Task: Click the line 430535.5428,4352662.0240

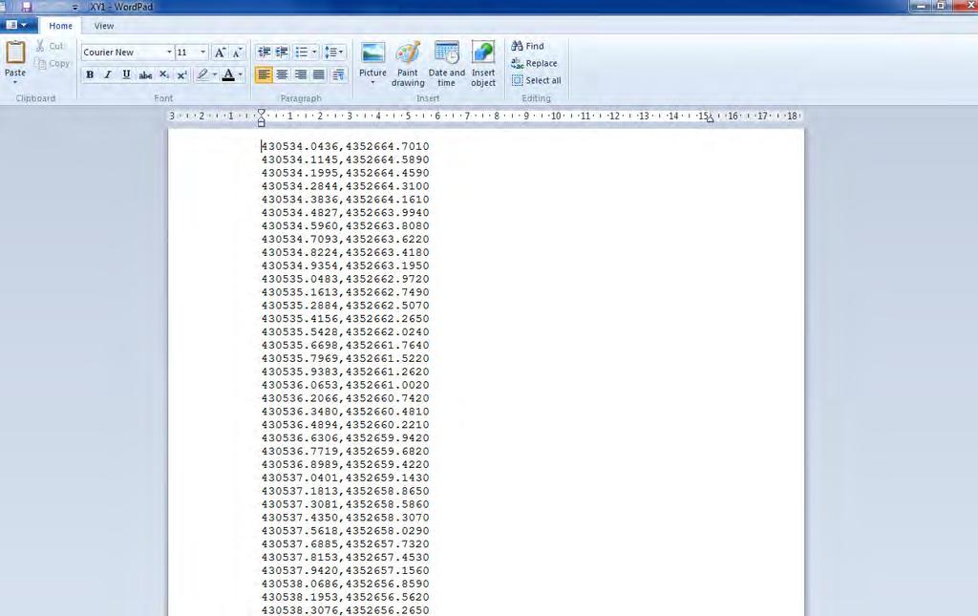Action: coord(345,331)
